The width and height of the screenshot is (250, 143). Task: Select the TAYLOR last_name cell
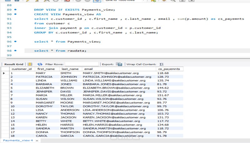[x=71, y=106]
